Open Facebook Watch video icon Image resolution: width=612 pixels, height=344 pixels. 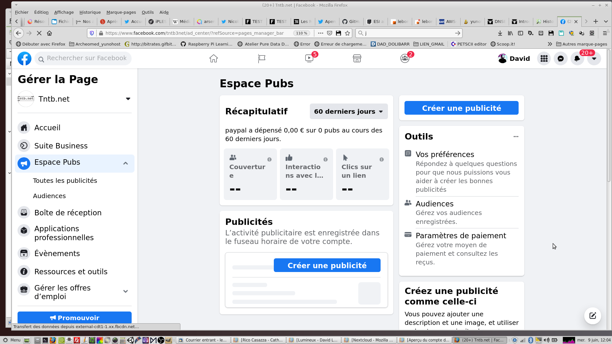(x=309, y=59)
